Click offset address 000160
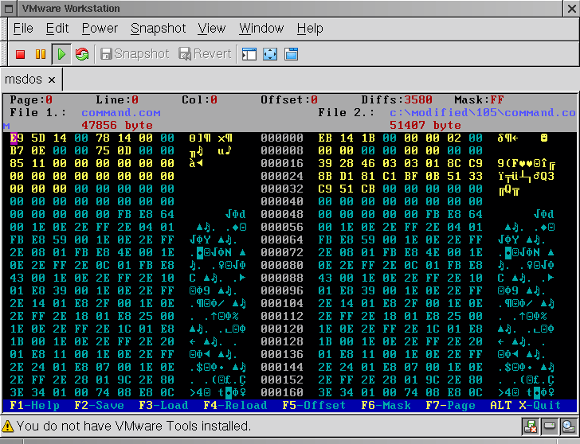Image resolution: width=580 pixels, height=444 pixels. point(282,392)
